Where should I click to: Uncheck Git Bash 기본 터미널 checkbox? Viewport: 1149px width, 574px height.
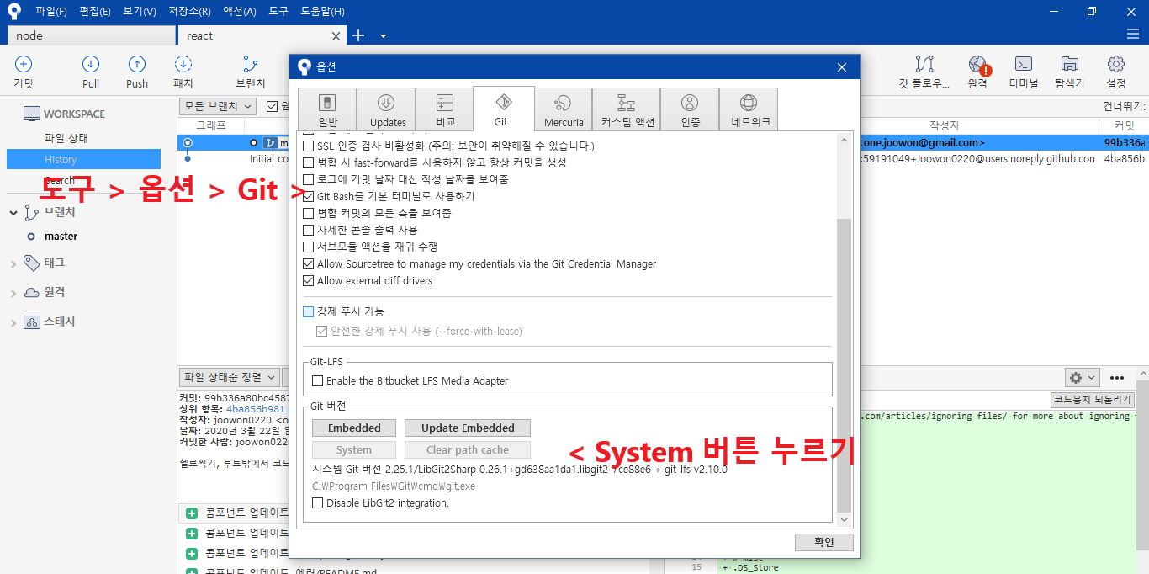pos(308,196)
